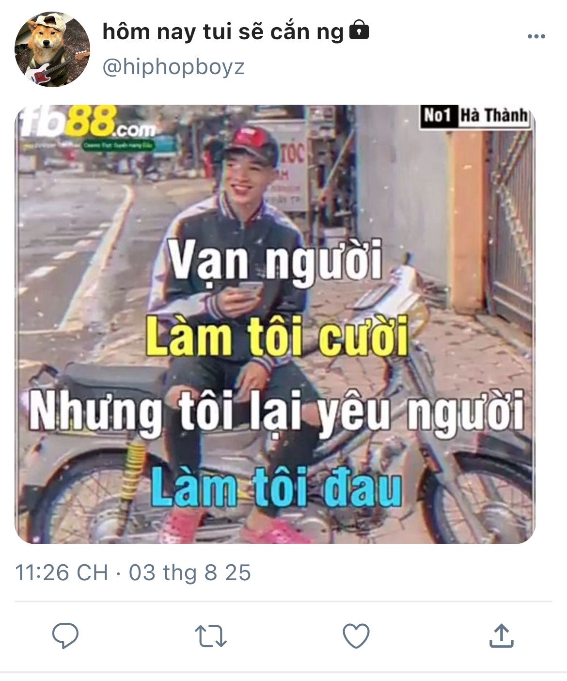The width and height of the screenshot is (567, 681).
Task: Tap the date 03 thg 8 25
Action: coord(190,572)
